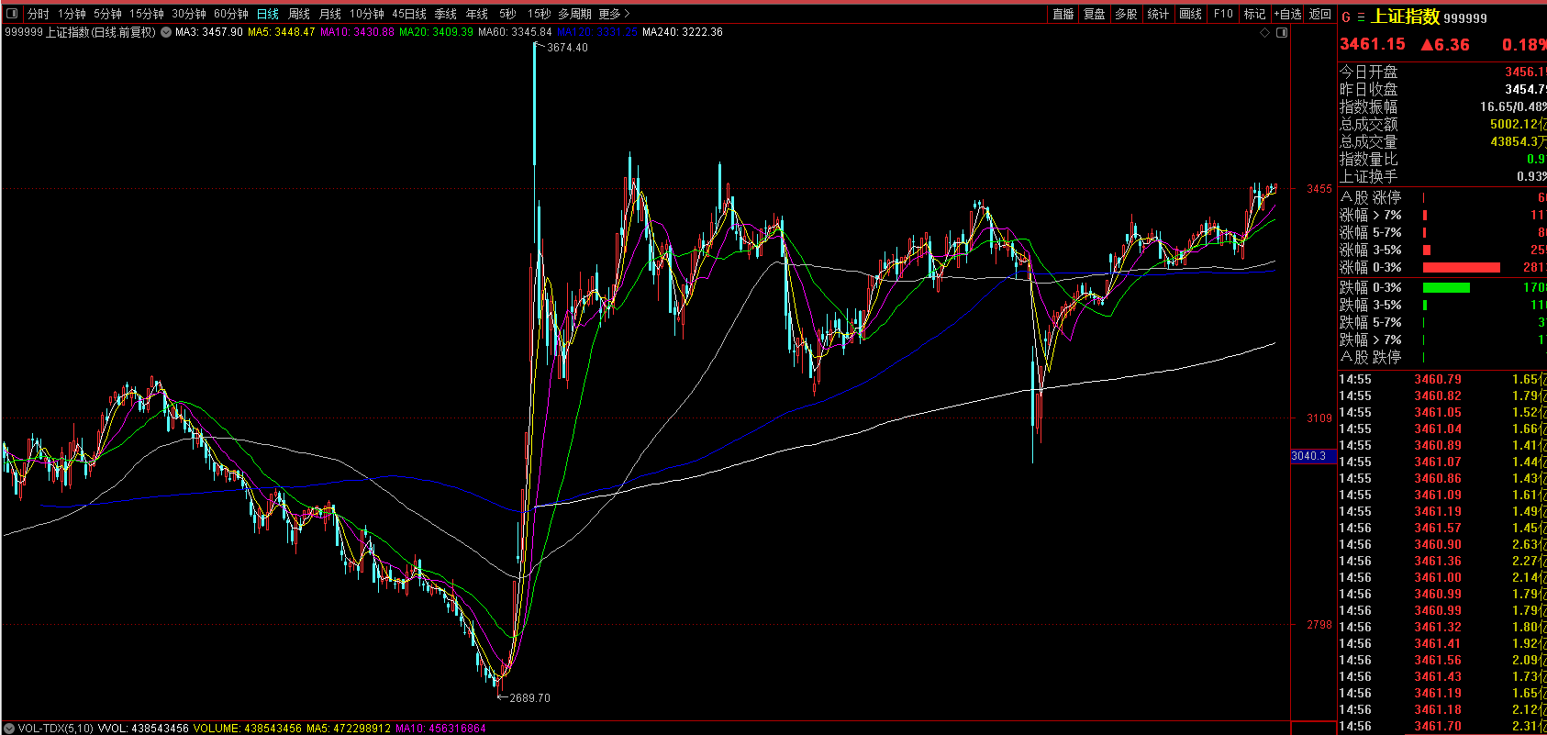Open the 画线 drawing tool
The image size is (1547, 735).
pos(1190,14)
